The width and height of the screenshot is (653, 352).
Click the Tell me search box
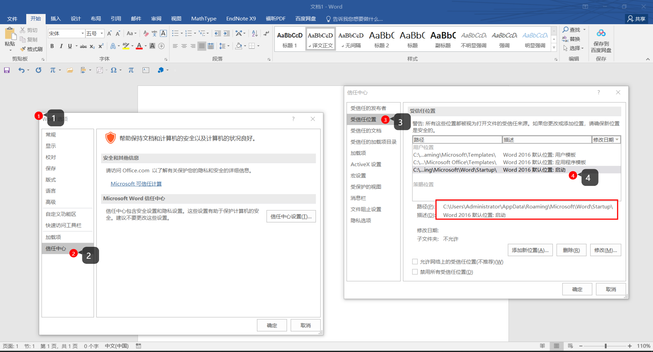click(x=354, y=19)
